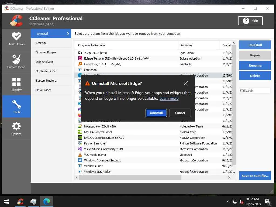The image size is (276, 207).
Task: Click the LanSchool program icon
Action: [x=80, y=70]
